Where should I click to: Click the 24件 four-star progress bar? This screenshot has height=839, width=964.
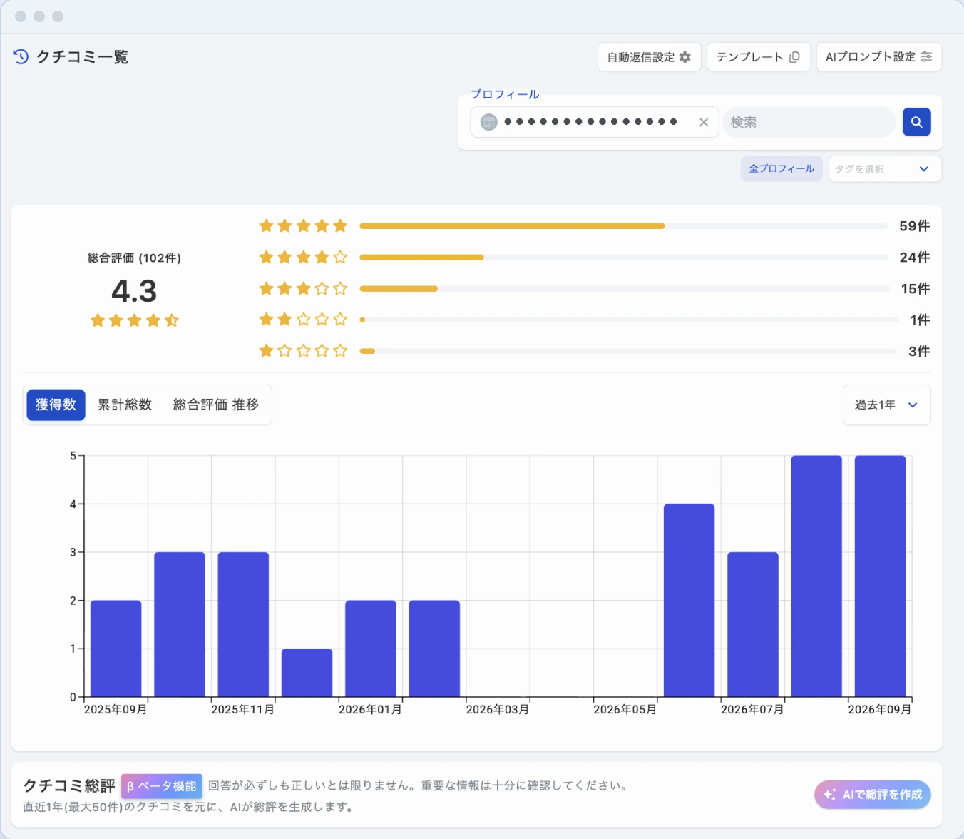pos(623,258)
